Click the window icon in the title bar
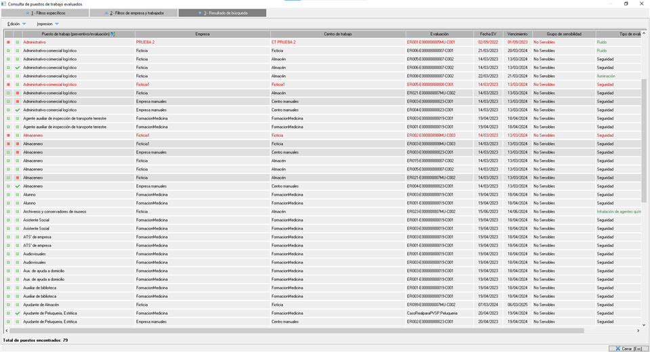Image resolution: width=650 pixels, height=352 pixels. [x=4, y=3]
